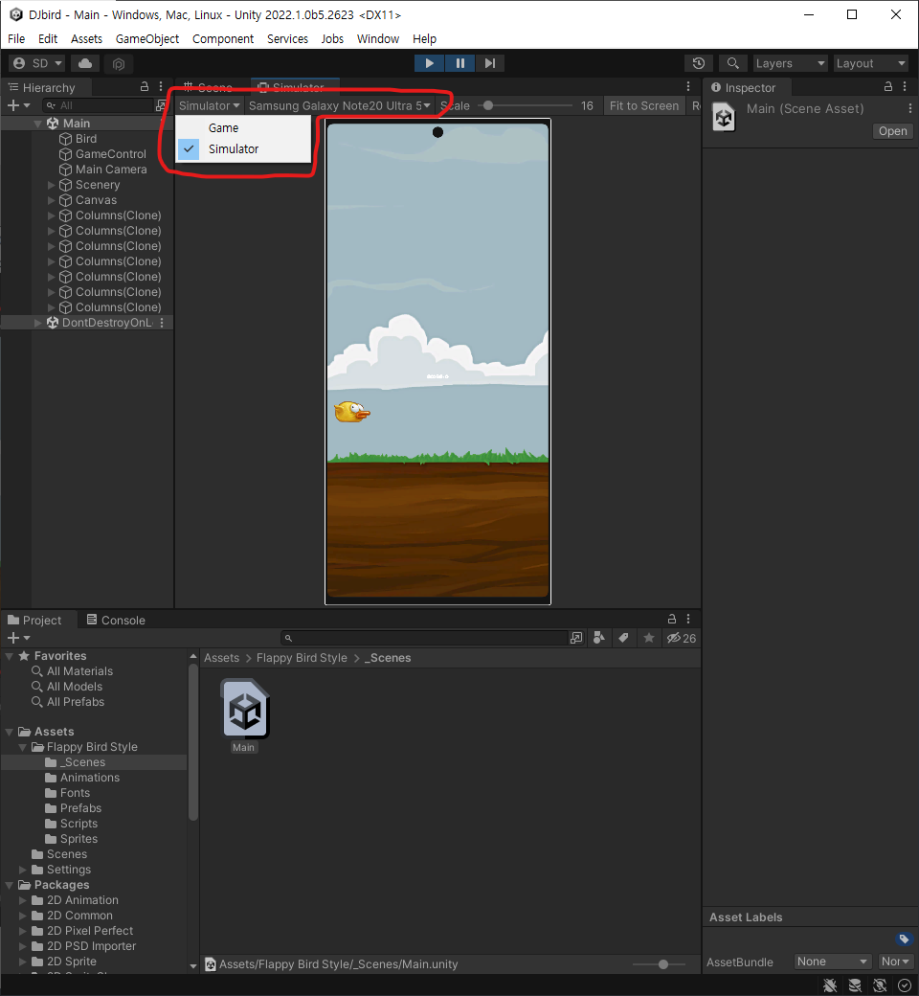This screenshot has width=919, height=996.
Task: Open Simulator panel kebab menu
Action: point(688,87)
